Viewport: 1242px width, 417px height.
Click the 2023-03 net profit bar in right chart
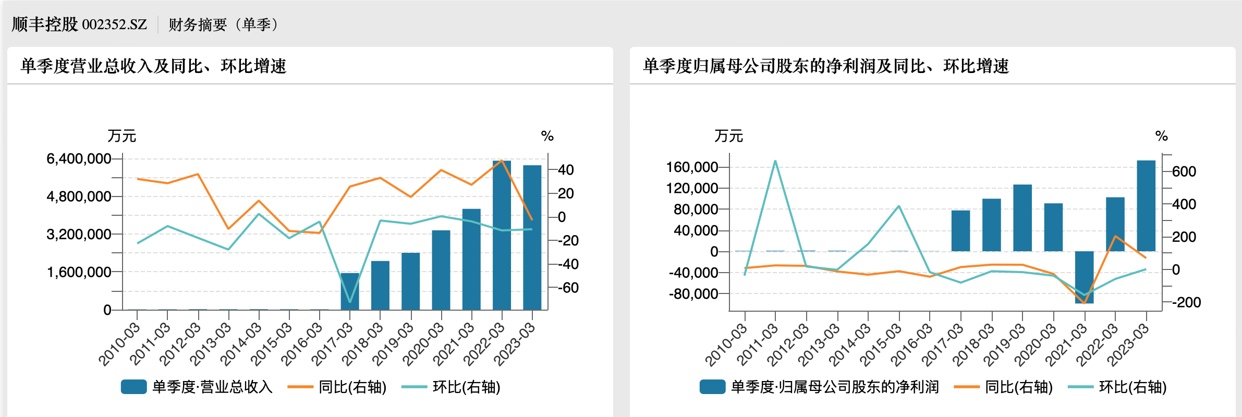pos(1146,206)
